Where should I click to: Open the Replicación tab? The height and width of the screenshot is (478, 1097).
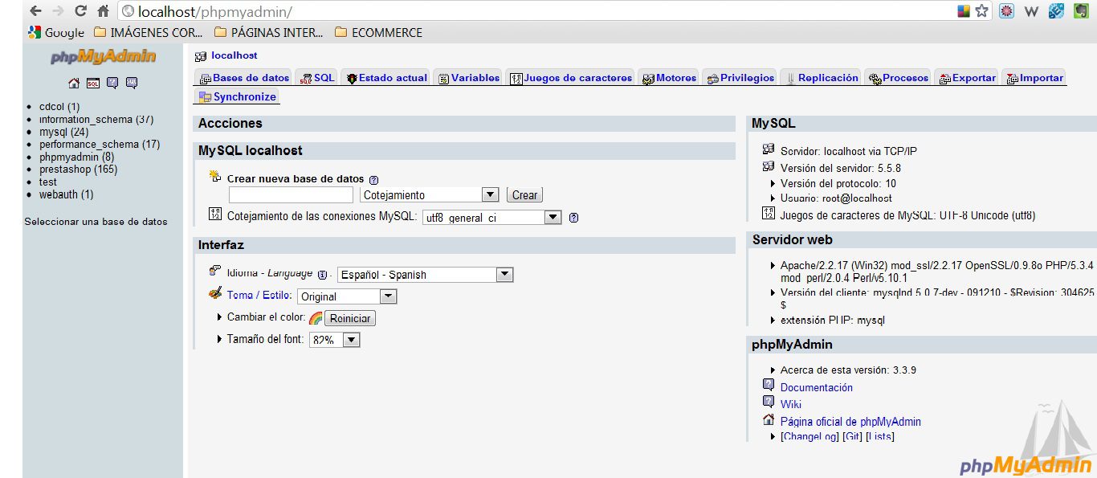821,78
